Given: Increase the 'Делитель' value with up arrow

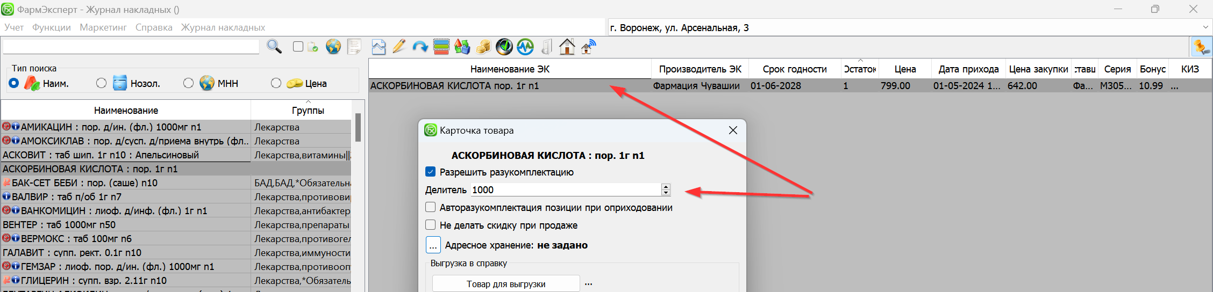Looking at the screenshot, I should click(666, 187).
